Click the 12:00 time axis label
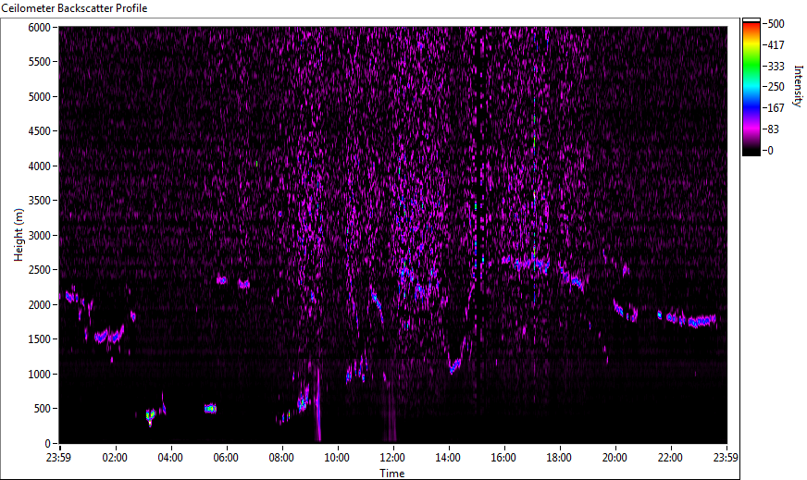This screenshot has height=480, width=807. pos(392,458)
